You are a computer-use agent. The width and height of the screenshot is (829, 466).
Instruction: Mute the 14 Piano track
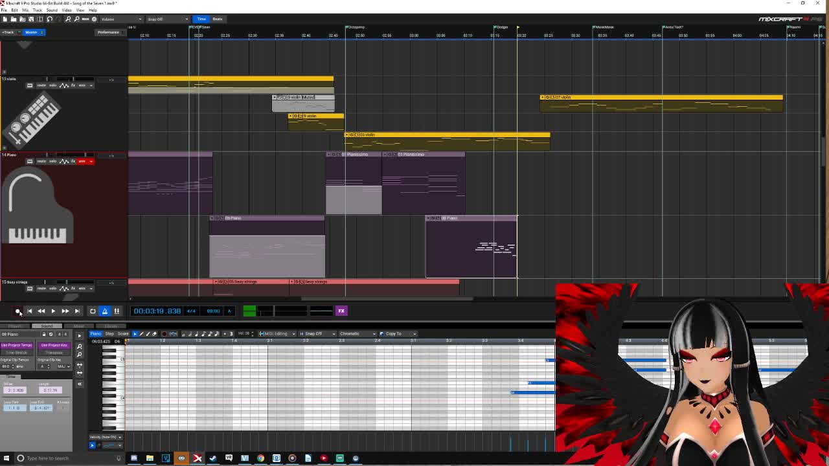(x=41, y=161)
